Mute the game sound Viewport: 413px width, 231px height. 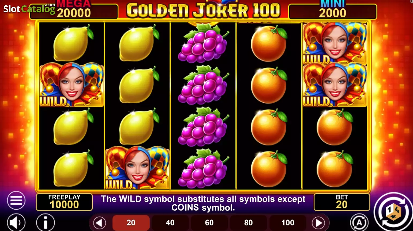pyautogui.click(x=16, y=222)
